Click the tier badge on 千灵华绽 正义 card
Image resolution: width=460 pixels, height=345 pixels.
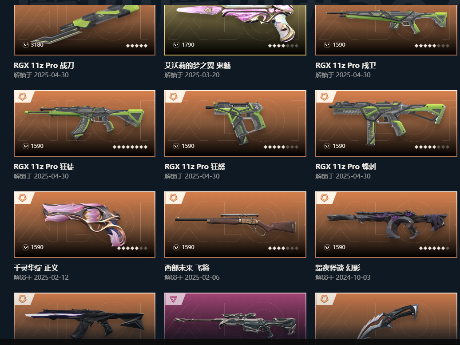click(x=23, y=198)
